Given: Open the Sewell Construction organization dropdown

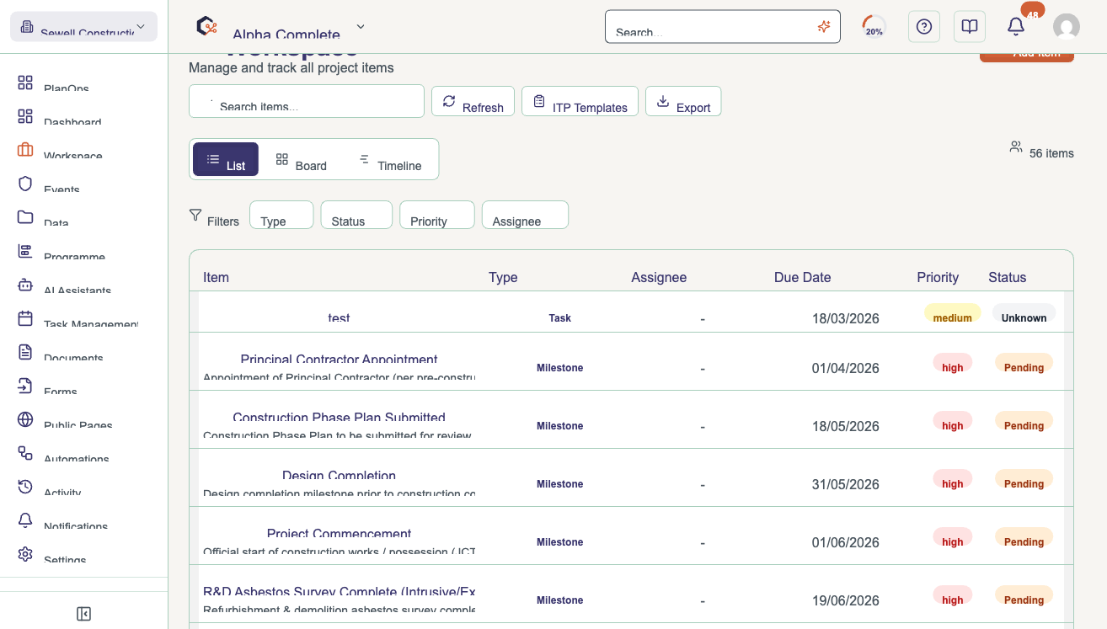Looking at the screenshot, I should click(83, 27).
